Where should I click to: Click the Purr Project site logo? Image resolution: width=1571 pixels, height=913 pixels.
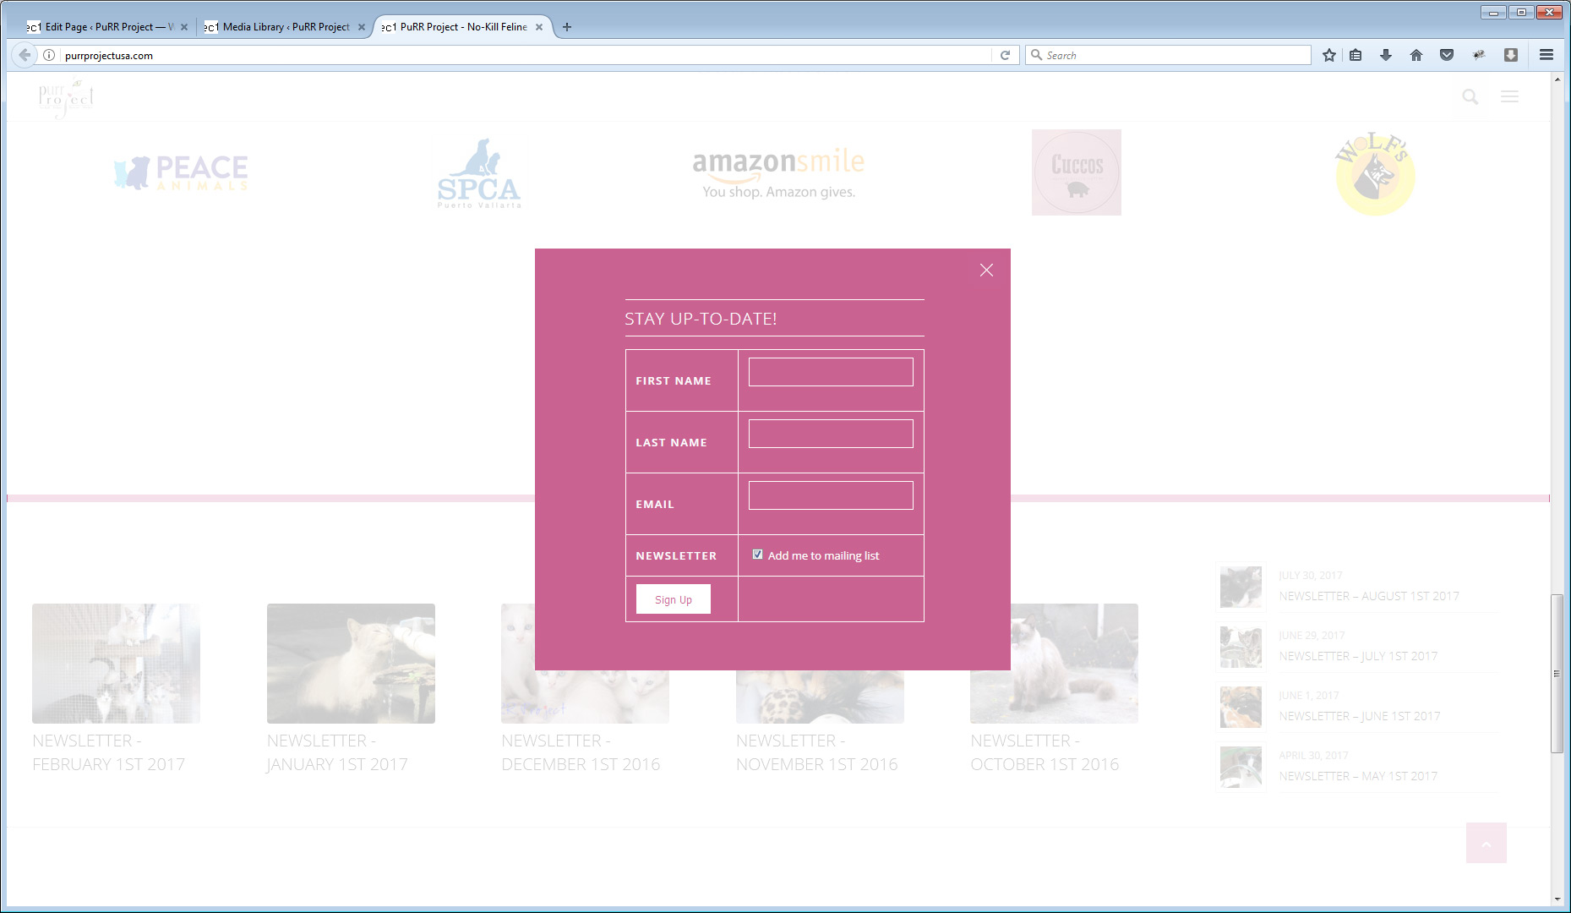point(66,97)
